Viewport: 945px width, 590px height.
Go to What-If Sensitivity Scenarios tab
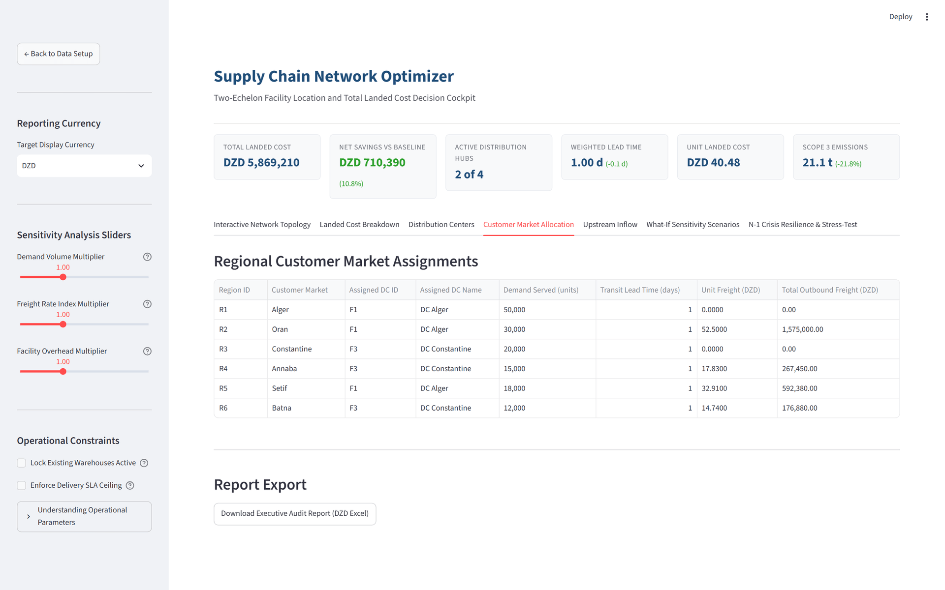693,225
